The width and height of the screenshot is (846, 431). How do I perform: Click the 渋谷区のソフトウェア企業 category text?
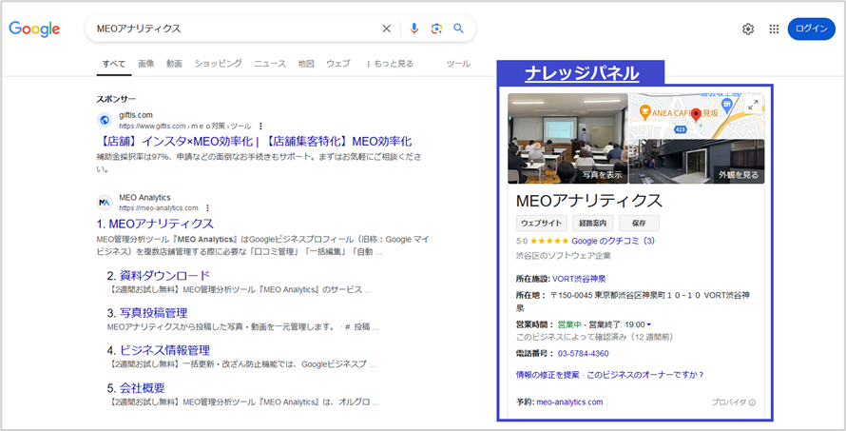click(x=564, y=256)
